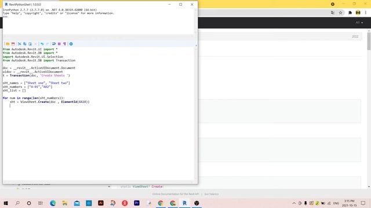
Task: Bookmark this page with the star icon
Action: [x=340, y=13]
